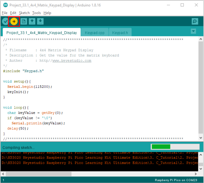Open the Help menu
204x183 pixels.
[x=47, y=13]
